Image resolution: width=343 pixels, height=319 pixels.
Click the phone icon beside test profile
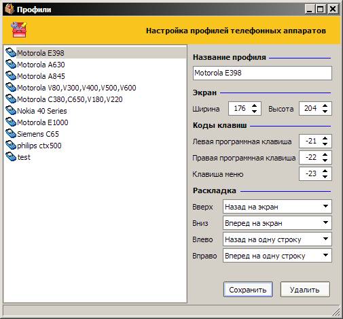pos(11,157)
